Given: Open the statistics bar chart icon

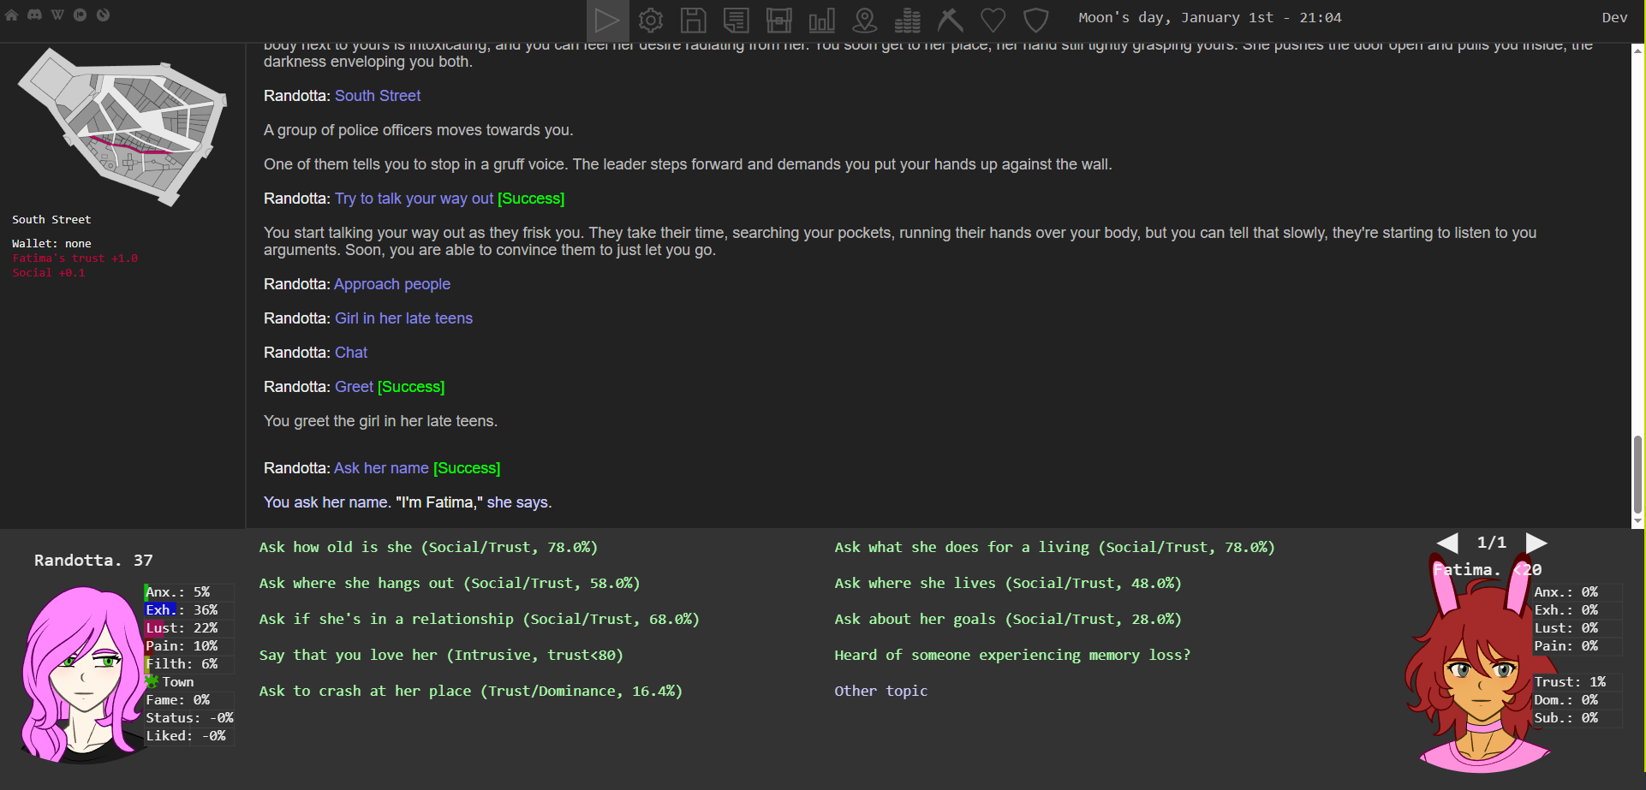Looking at the screenshot, I should (x=821, y=20).
